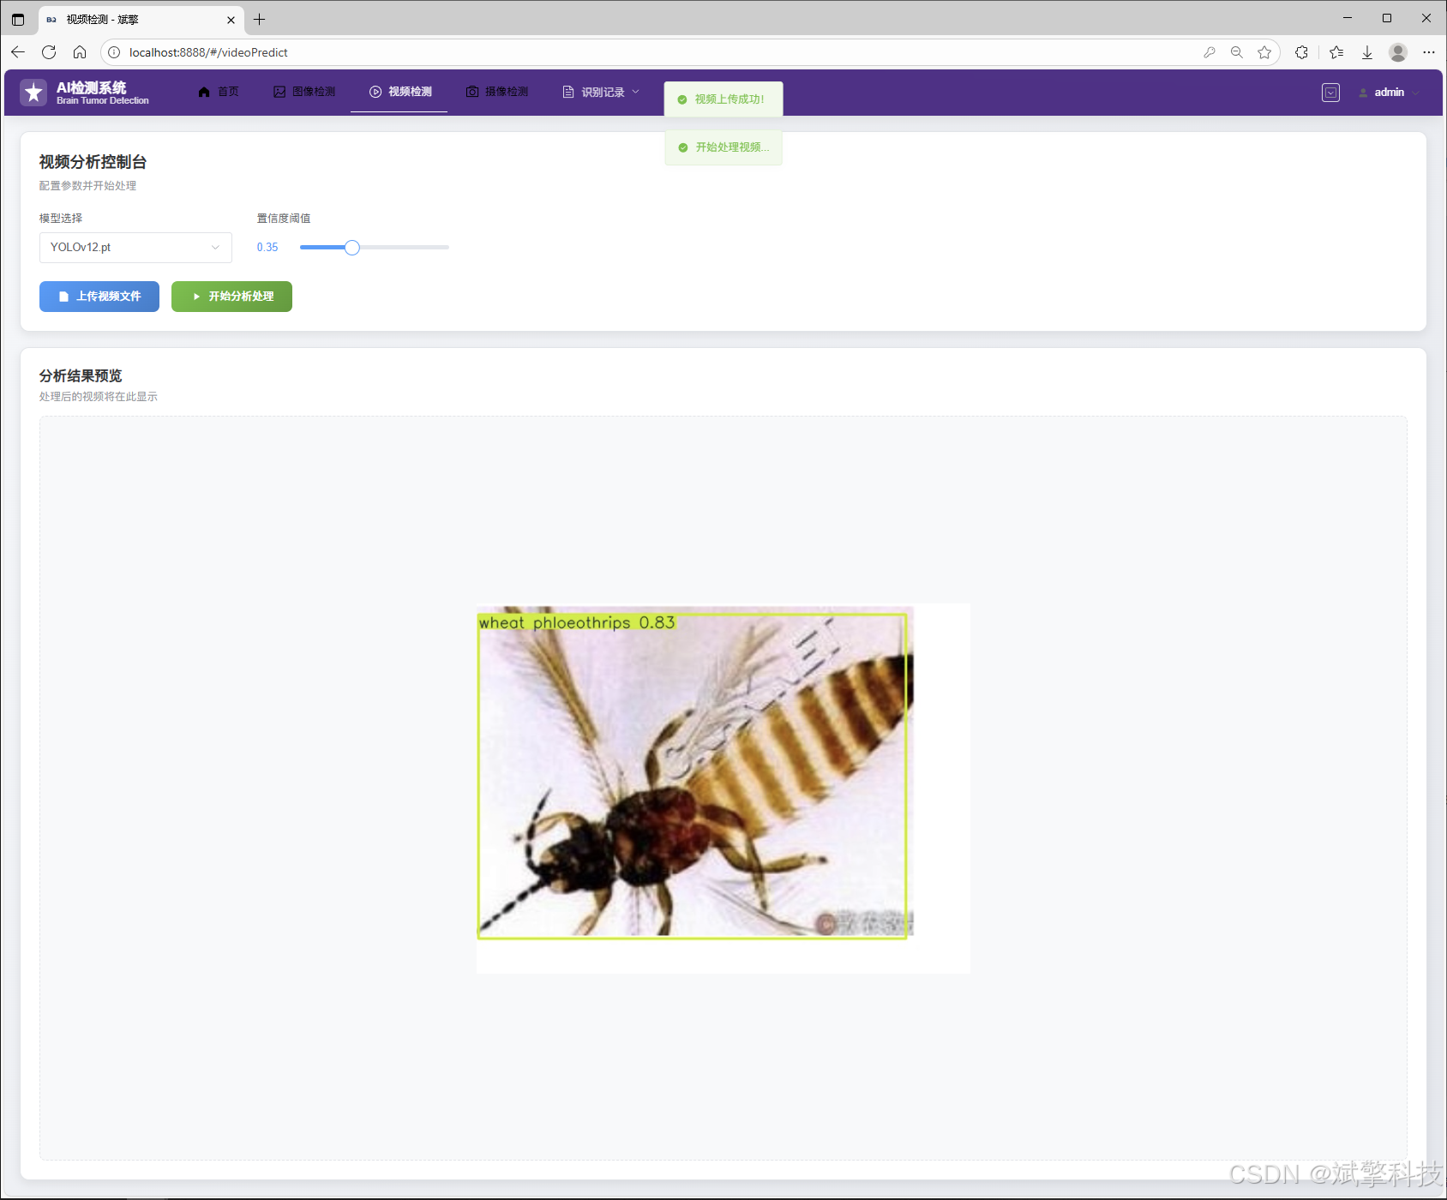Click the detection result preview image
This screenshot has width=1447, height=1200.
[x=723, y=788]
